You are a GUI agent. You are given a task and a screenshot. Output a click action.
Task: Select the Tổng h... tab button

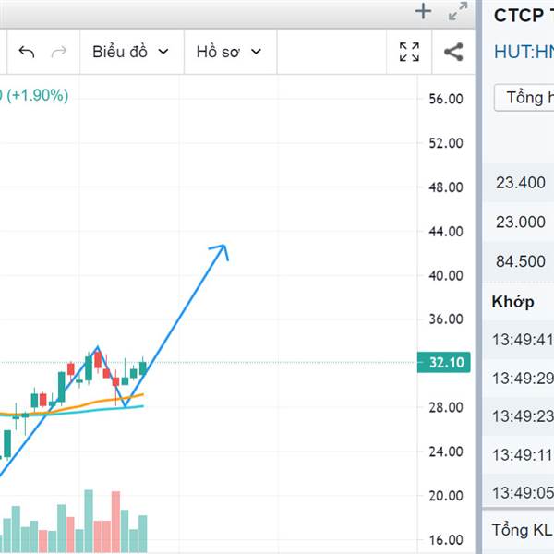click(524, 98)
